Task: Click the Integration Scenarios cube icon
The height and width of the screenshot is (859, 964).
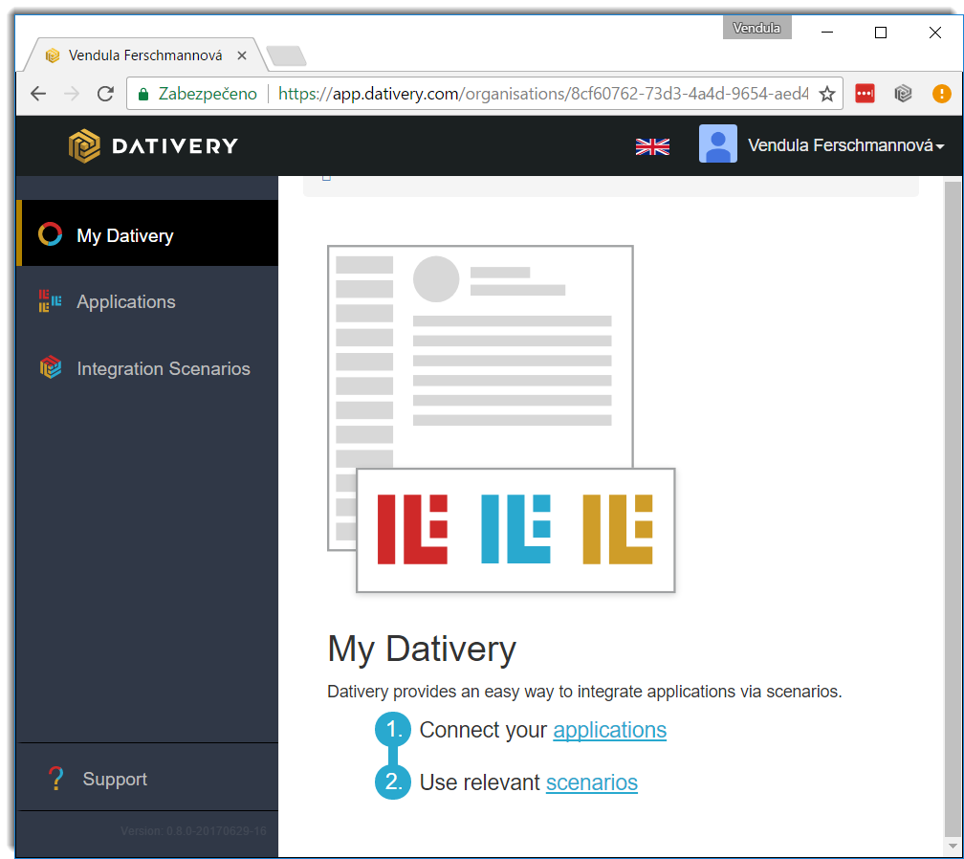Action: click(x=51, y=367)
